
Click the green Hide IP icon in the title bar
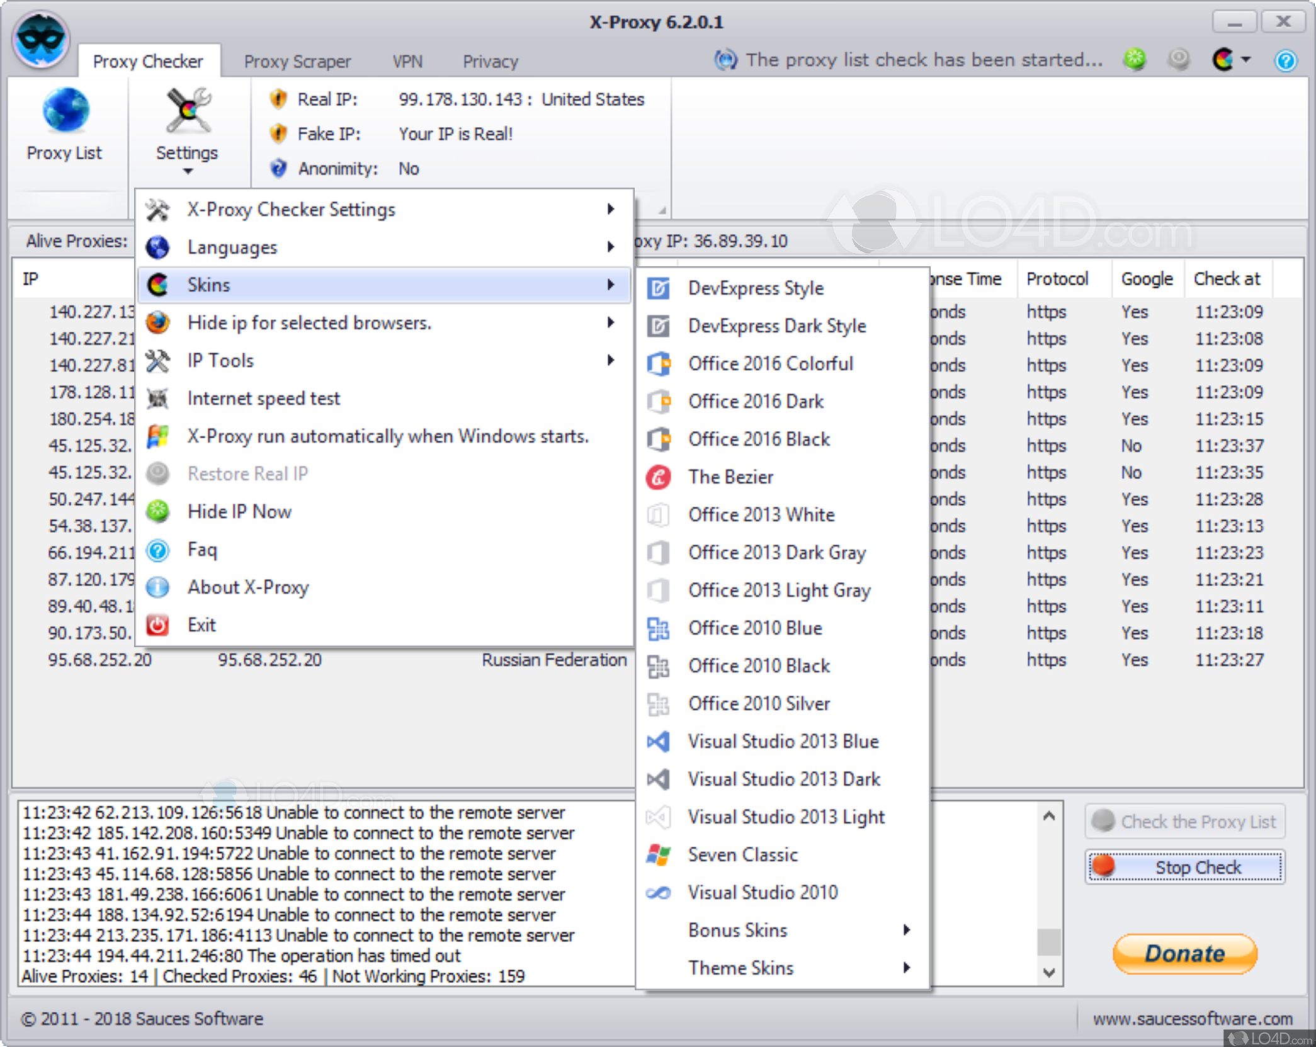(1134, 60)
